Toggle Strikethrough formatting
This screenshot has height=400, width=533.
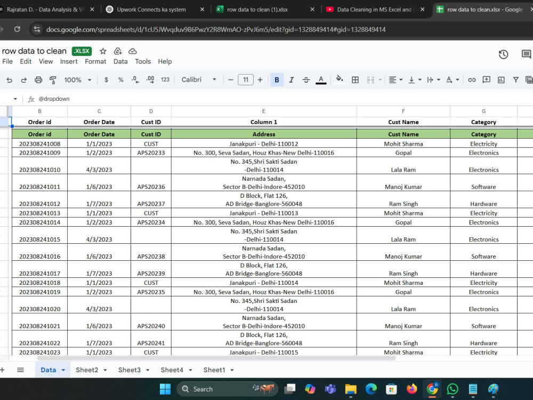point(306,80)
